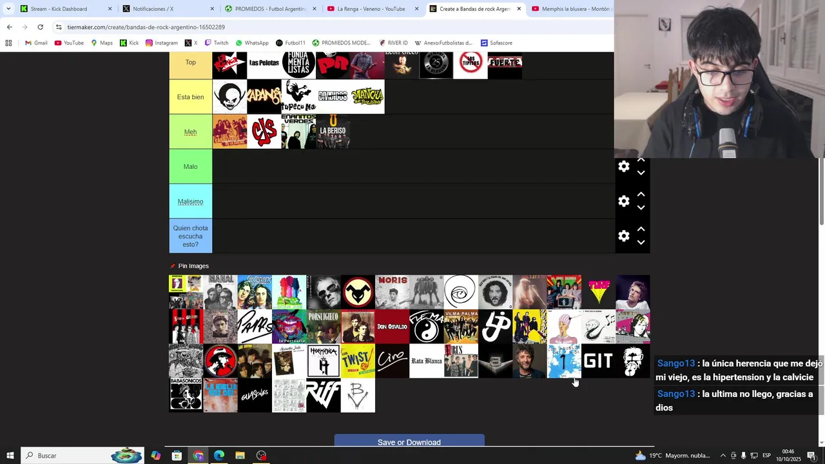Viewport: 825px width, 464px height.
Task: Click the Save or Download button
Action: (x=409, y=441)
